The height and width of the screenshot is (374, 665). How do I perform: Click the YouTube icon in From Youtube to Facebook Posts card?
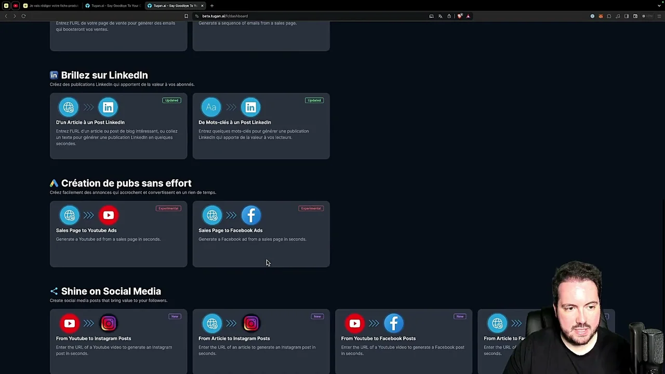[354, 323]
